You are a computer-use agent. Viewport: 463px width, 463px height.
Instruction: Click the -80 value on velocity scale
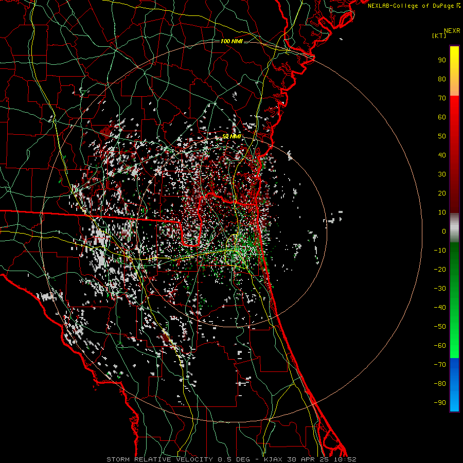(440, 384)
